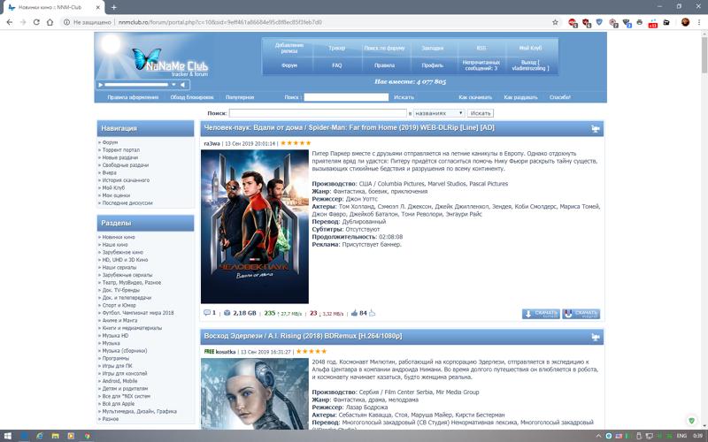
Task: Reload the page with refresh button
Action: pyautogui.click(x=36, y=22)
